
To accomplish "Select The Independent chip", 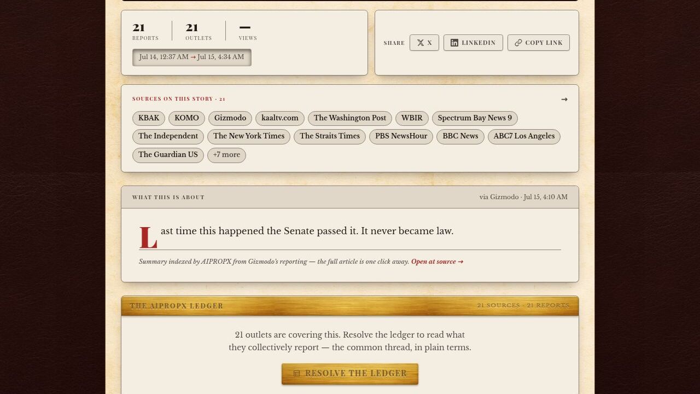I will click(168, 136).
